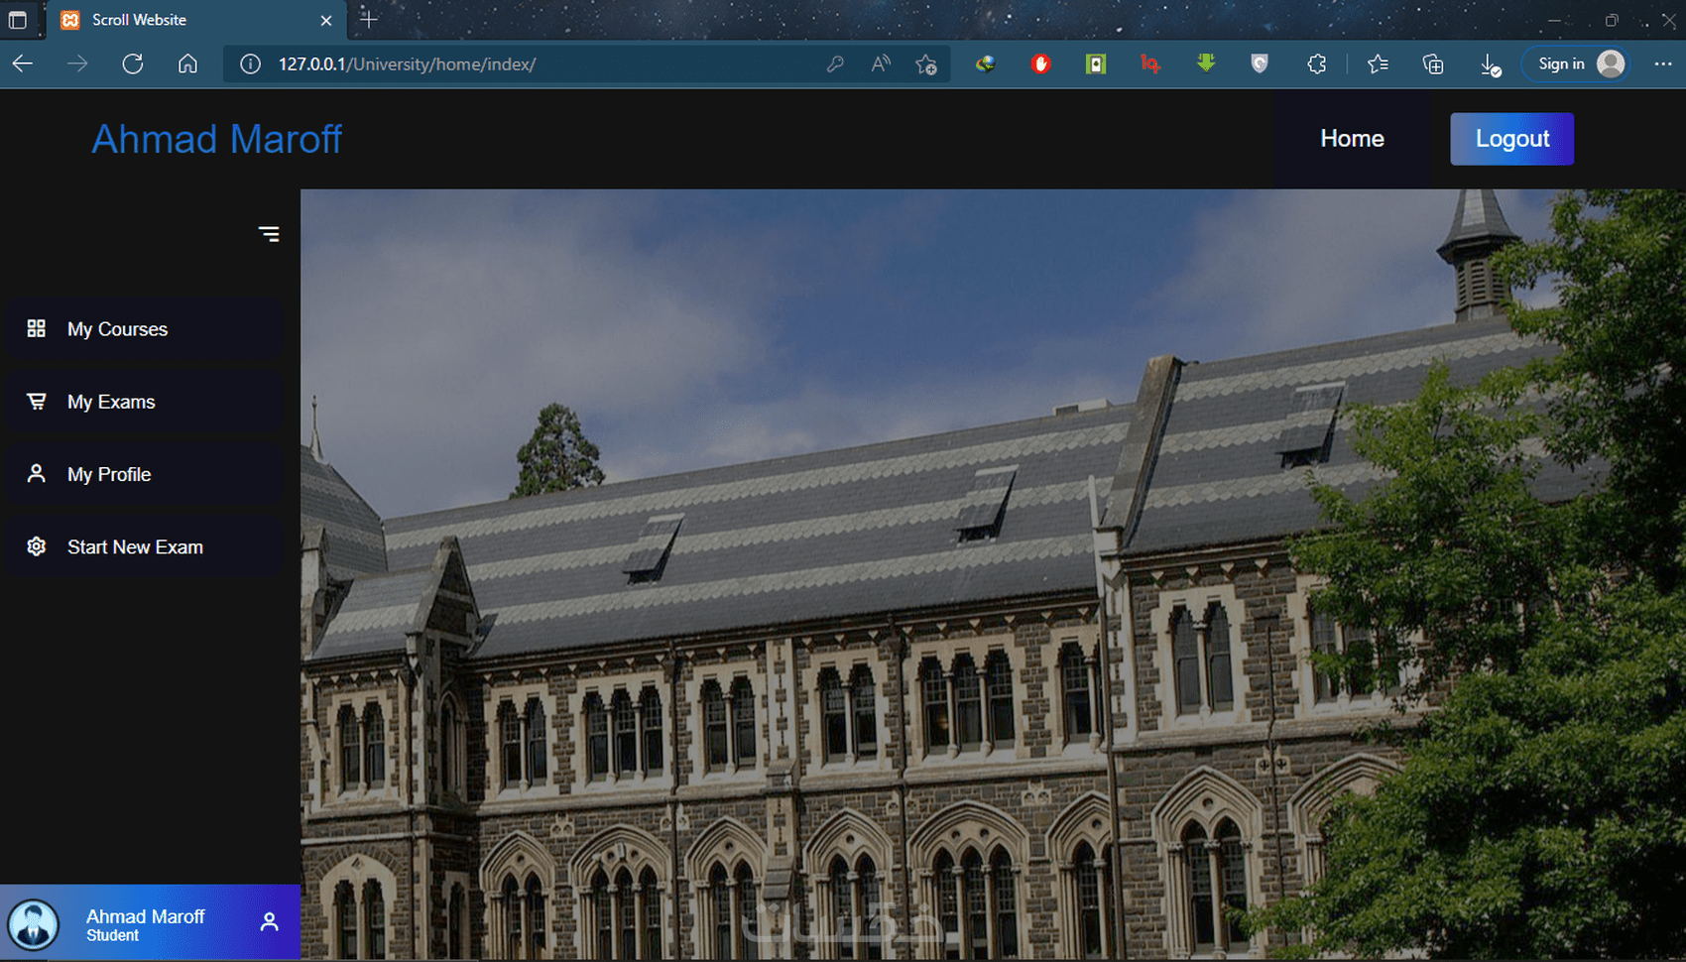Add this page to favorites
This screenshot has height=962, width=1686.
[x=926, y=64]
